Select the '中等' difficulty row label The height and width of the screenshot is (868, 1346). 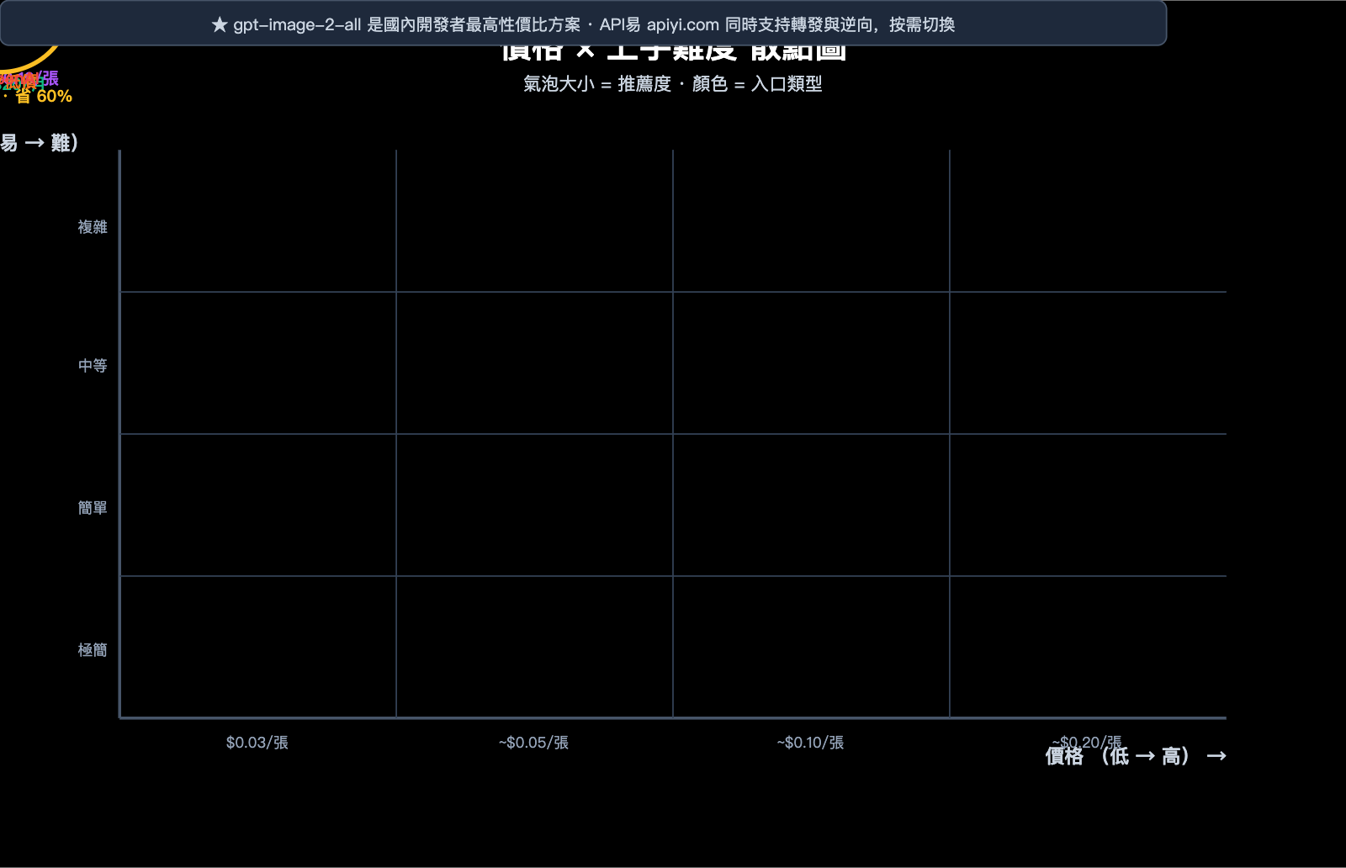(91, 365)
